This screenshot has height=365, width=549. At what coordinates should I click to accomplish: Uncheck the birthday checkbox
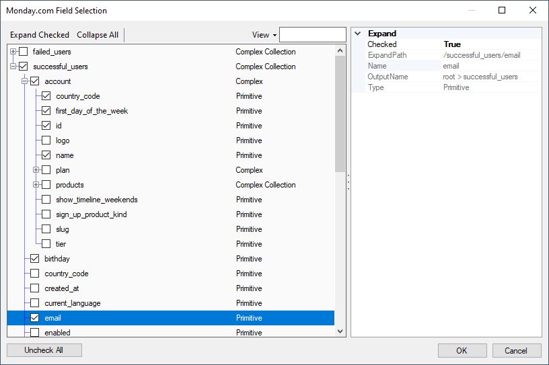point(35,259)
